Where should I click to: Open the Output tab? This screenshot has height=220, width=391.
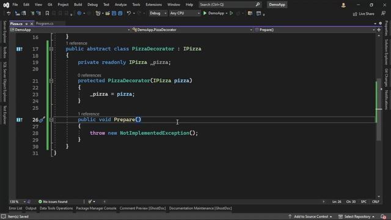(31, 208)
